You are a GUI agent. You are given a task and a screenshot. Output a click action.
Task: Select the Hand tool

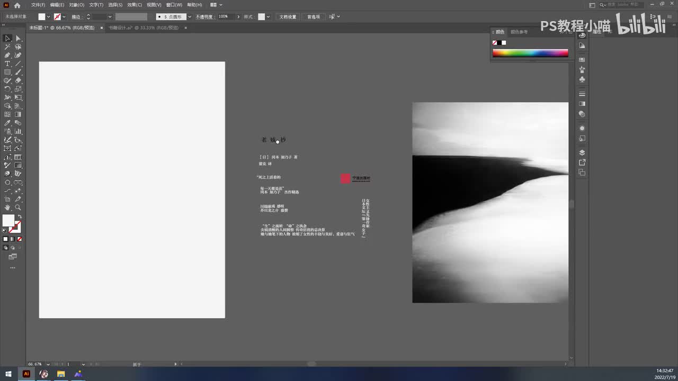(7, 207)
